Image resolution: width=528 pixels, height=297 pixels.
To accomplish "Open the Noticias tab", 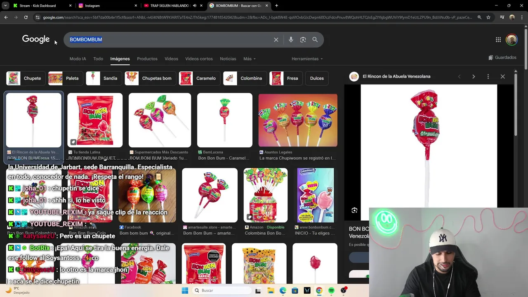I will (x=228, y=59).
